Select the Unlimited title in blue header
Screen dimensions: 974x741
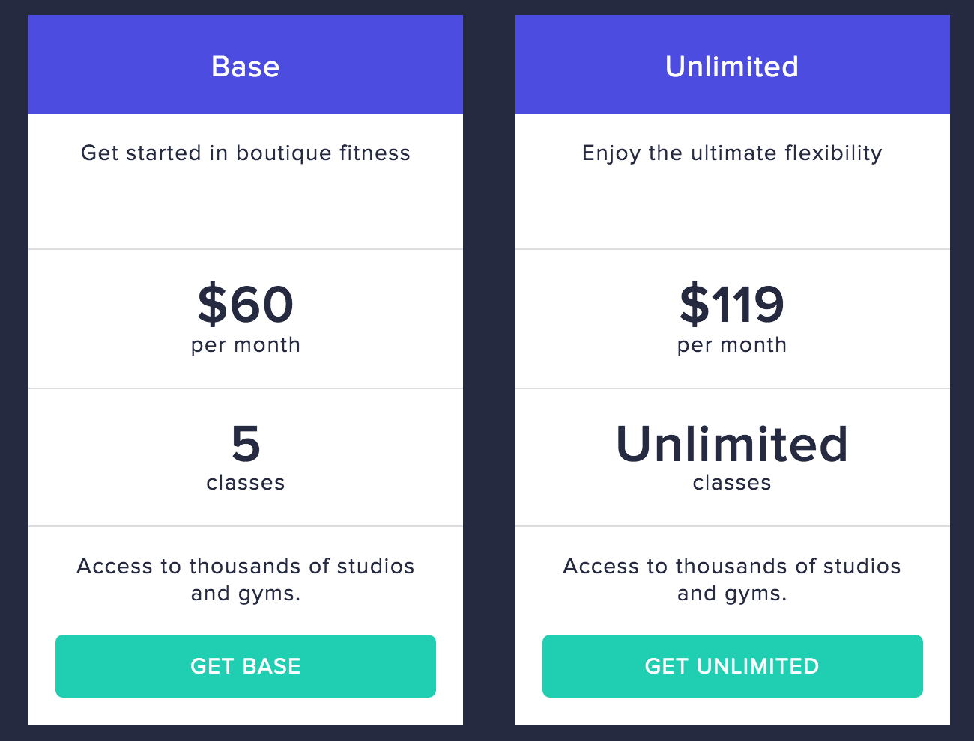click(732, 67)
